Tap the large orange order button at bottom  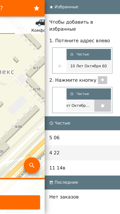(x=20, y=202)
